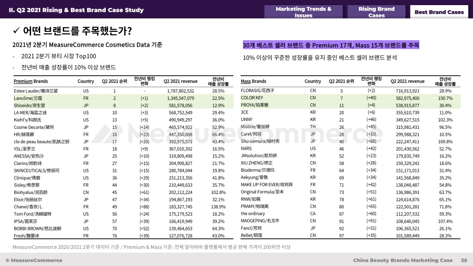Select the 'Bioderma' brand cell
Image resolution: width=473 pixels, height=266 pixels.
click(x=258, y=170)
